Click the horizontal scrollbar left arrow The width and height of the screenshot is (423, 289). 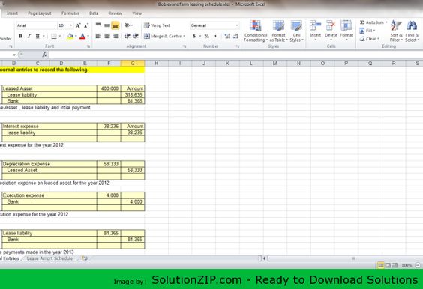point(264,258)
